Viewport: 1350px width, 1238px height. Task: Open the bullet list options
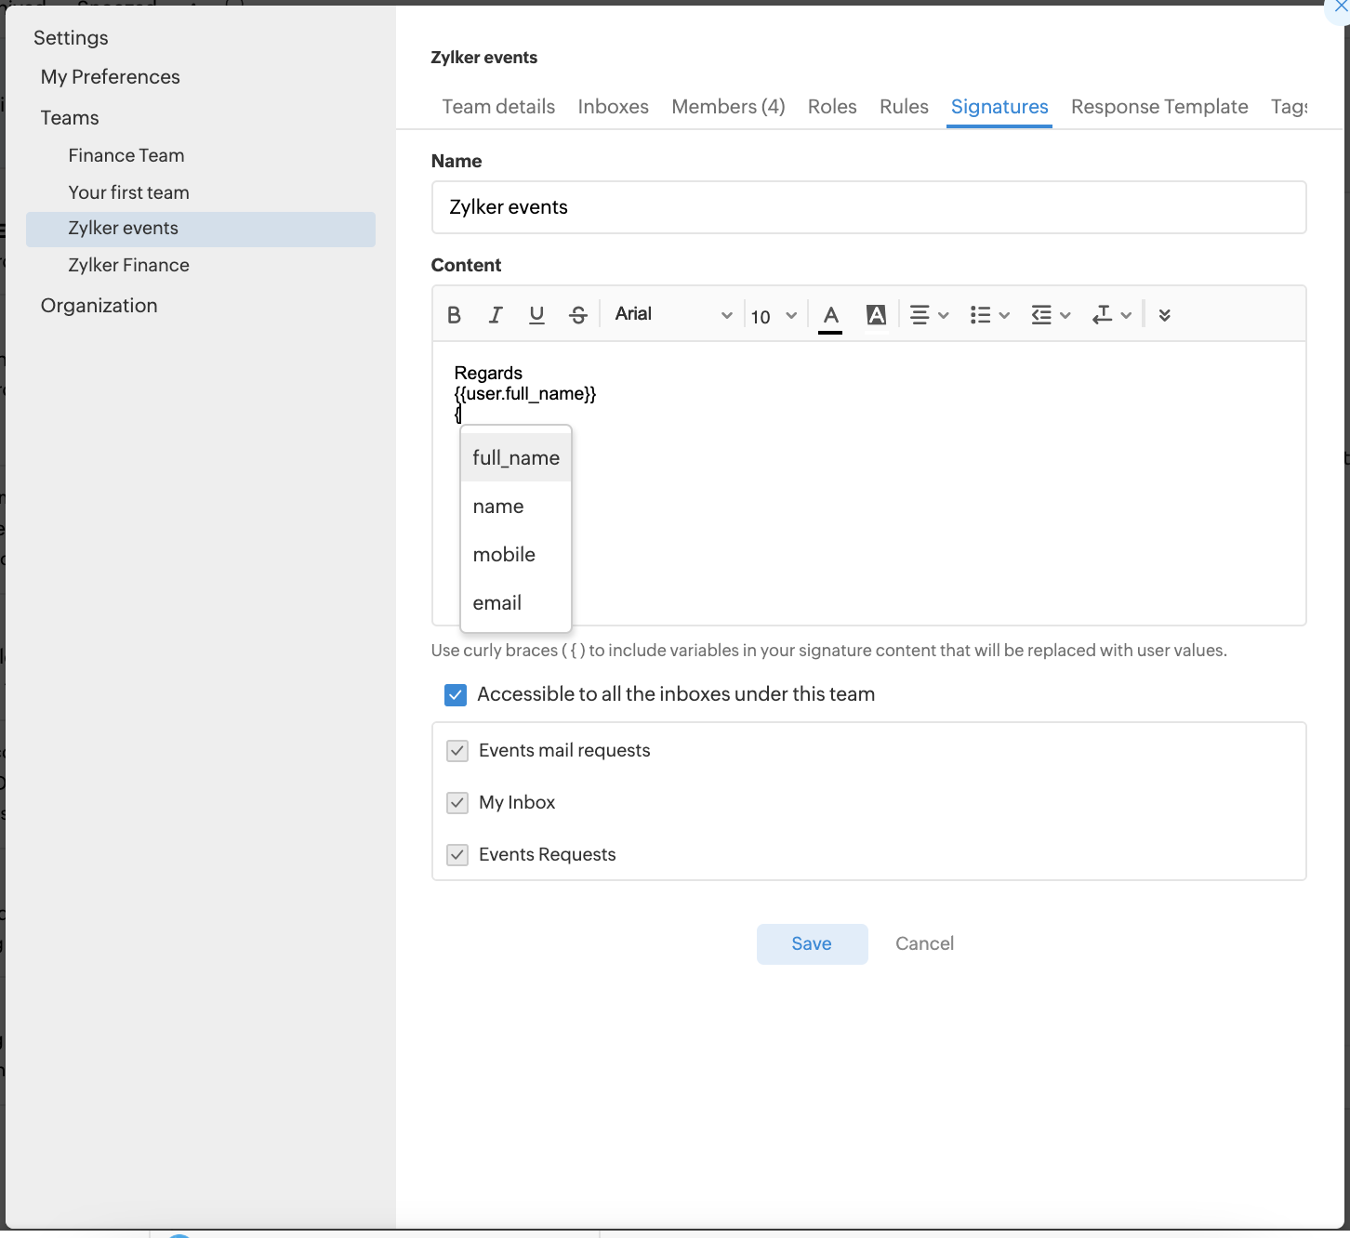click(x=989, y=315)
